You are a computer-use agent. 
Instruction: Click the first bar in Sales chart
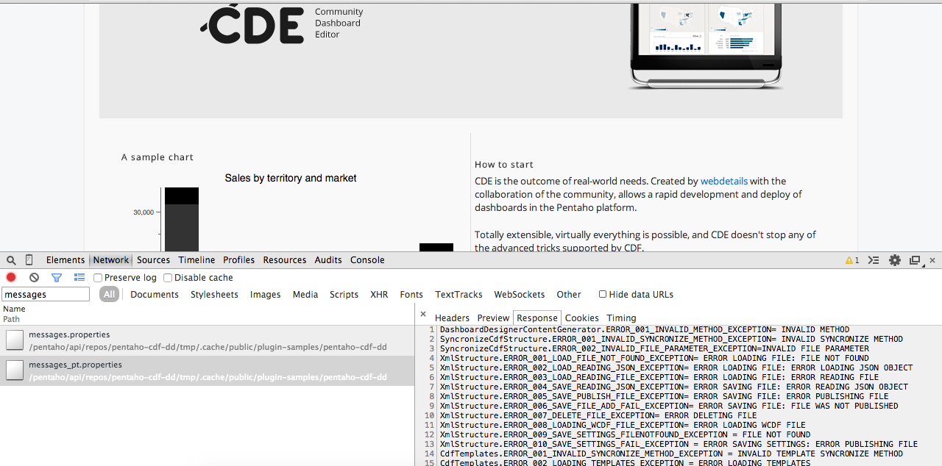[182, 220]
